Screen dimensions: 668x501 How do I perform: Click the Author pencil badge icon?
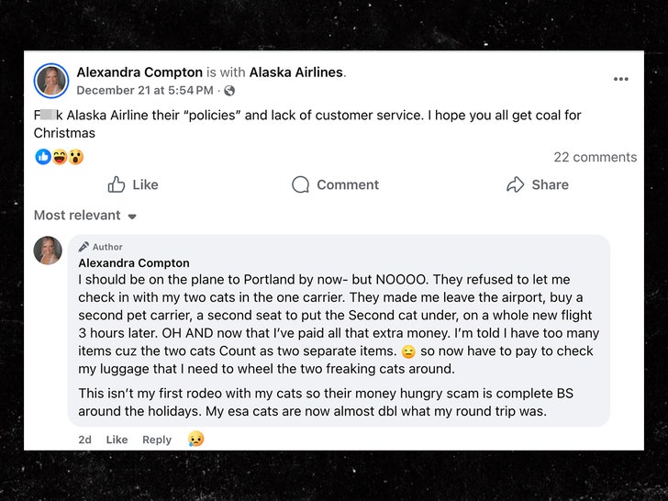tap(84, 247)
